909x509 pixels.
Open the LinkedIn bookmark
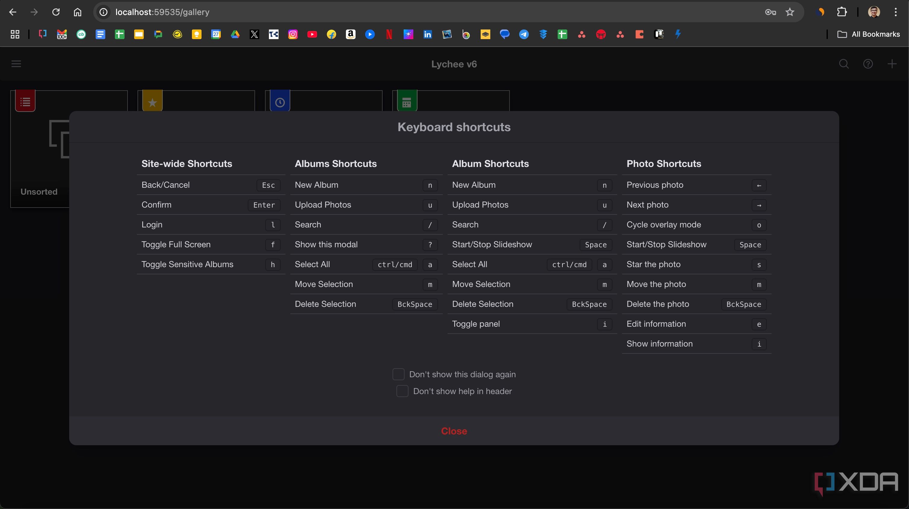(427, 34)
